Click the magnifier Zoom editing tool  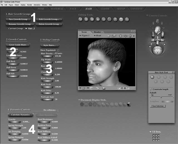coord(115,19)
